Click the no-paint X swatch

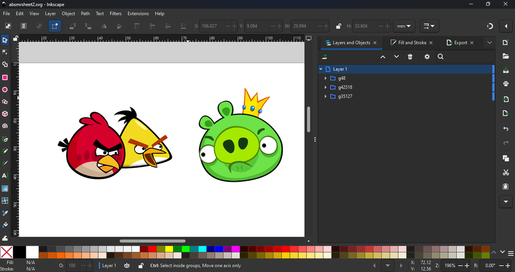[x=6, y=252]
